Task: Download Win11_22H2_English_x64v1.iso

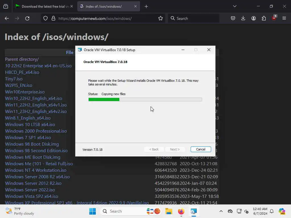Action: (36, 105)
